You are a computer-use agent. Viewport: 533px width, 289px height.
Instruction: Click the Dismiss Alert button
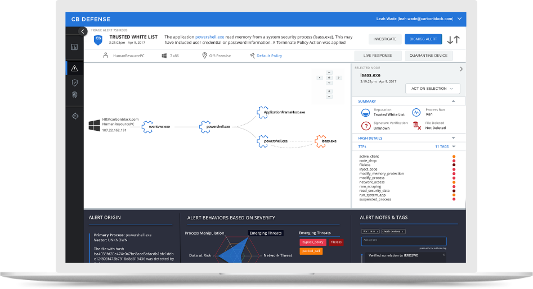pos(423,39)
